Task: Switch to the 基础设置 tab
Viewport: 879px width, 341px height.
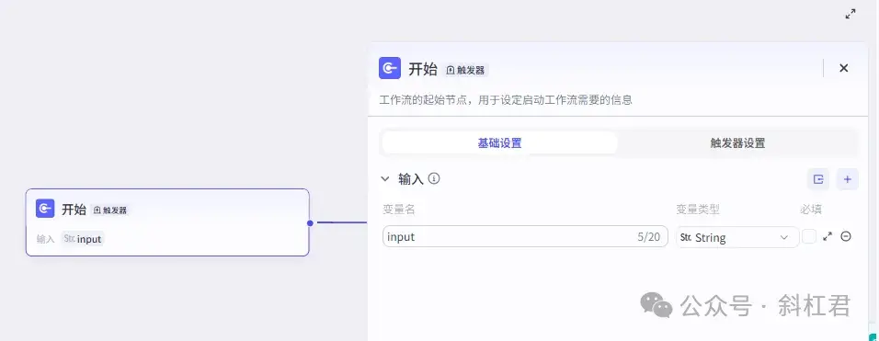Action: click(499, 142)
